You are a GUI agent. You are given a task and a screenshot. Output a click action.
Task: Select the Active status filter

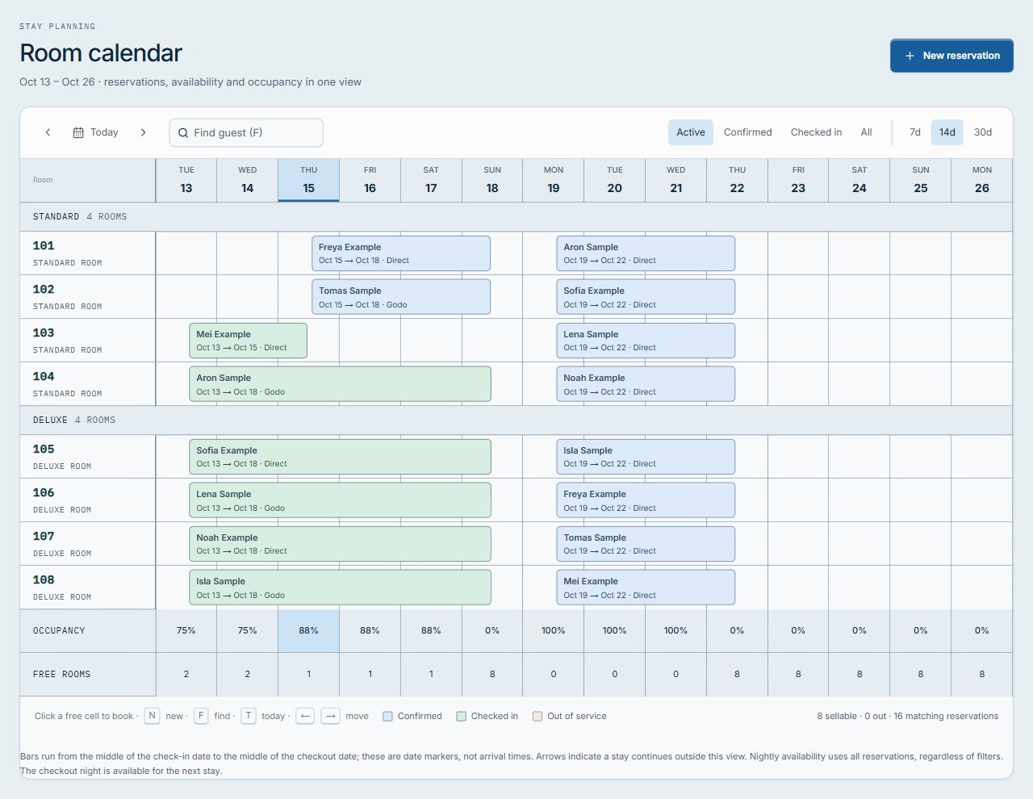[691, 132]
